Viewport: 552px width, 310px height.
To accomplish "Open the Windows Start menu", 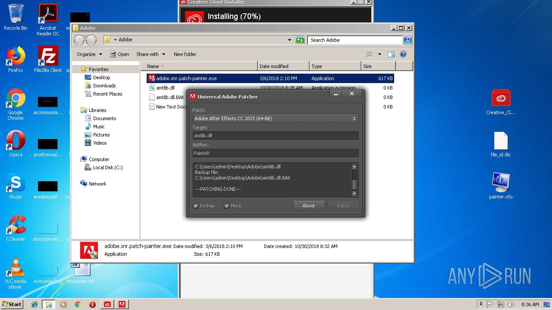I will 12,304.
